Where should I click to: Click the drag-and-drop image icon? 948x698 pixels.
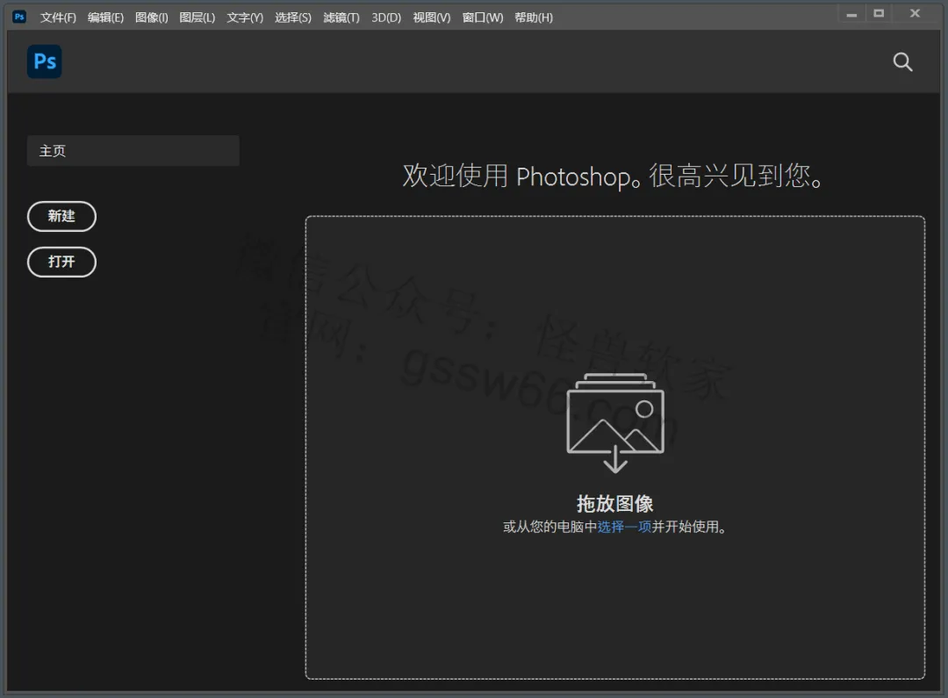614,423
